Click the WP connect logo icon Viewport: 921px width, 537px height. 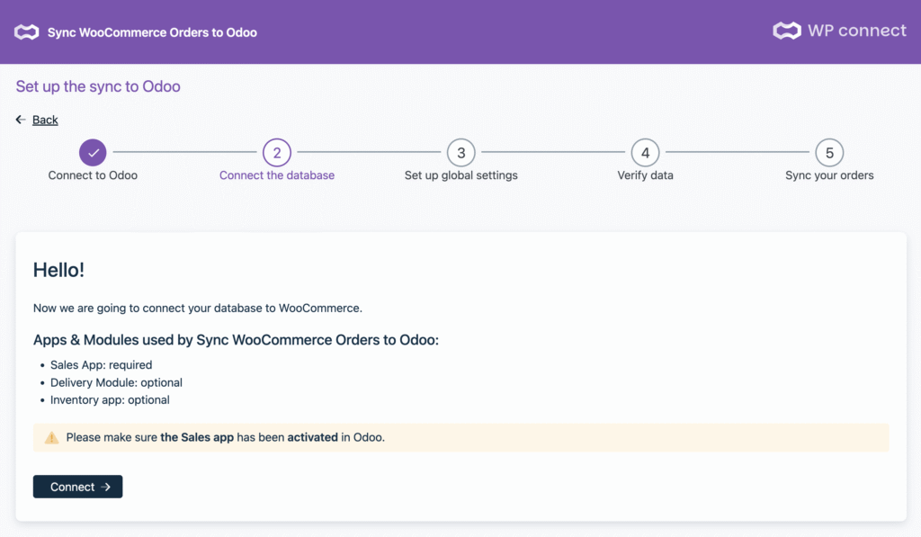[x=786, y=31]
